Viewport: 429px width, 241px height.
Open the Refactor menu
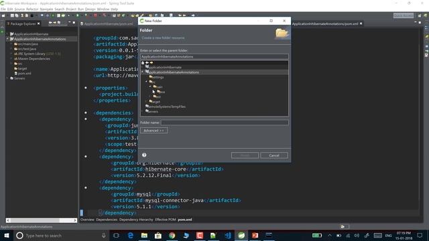pos(32,9)
